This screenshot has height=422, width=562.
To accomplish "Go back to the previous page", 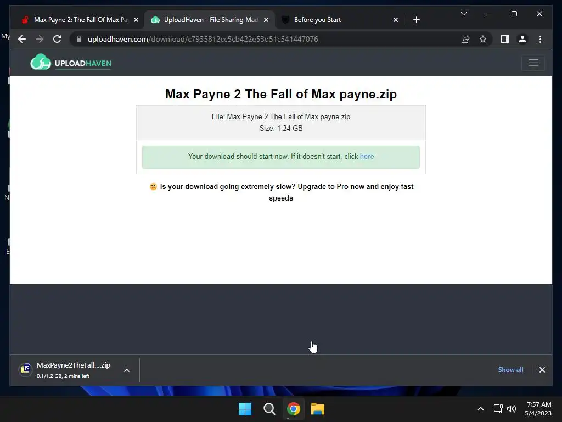I will coord(22,39).
